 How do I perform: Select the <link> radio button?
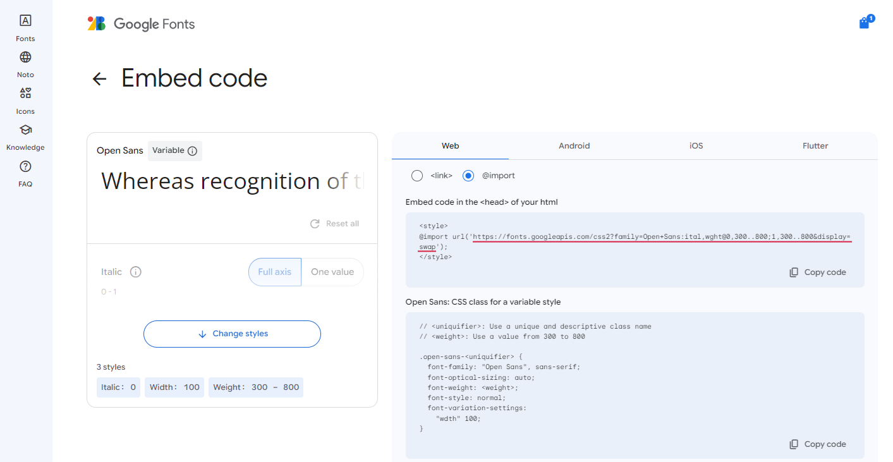(417, 176)
